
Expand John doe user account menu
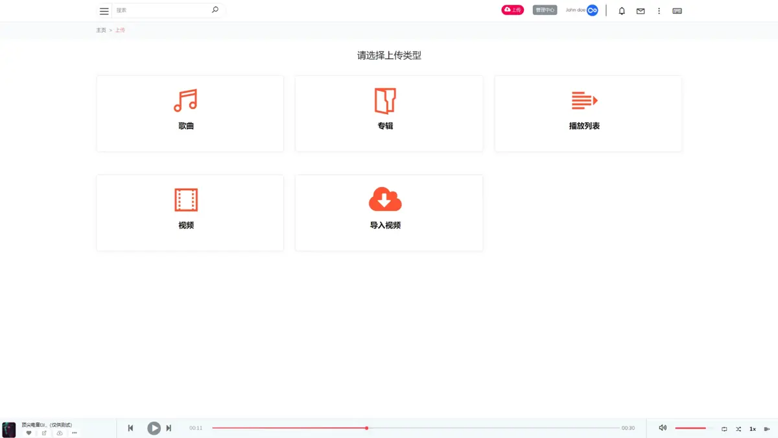coord(582,10)
